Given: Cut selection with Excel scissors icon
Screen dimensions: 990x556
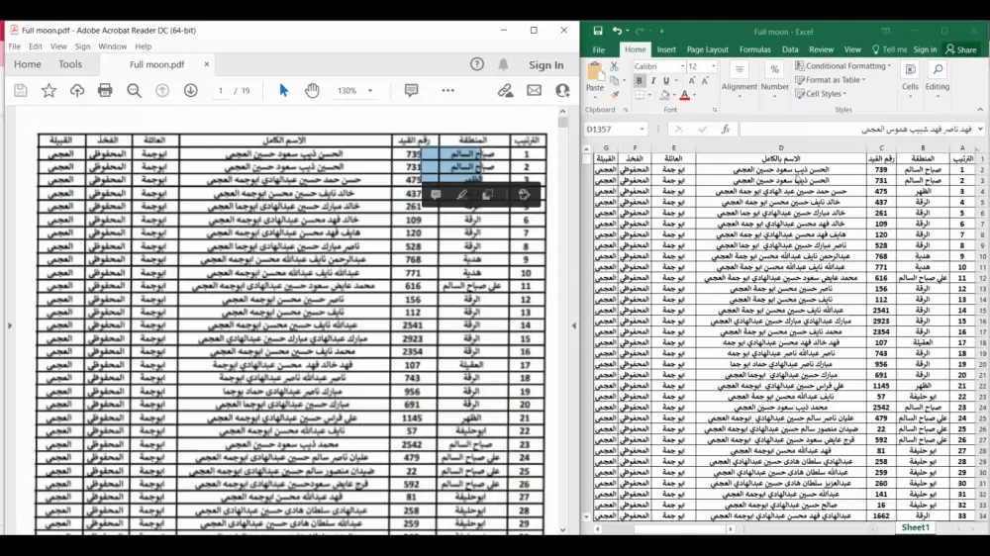Looking at the screenshot, I should 614,67.
